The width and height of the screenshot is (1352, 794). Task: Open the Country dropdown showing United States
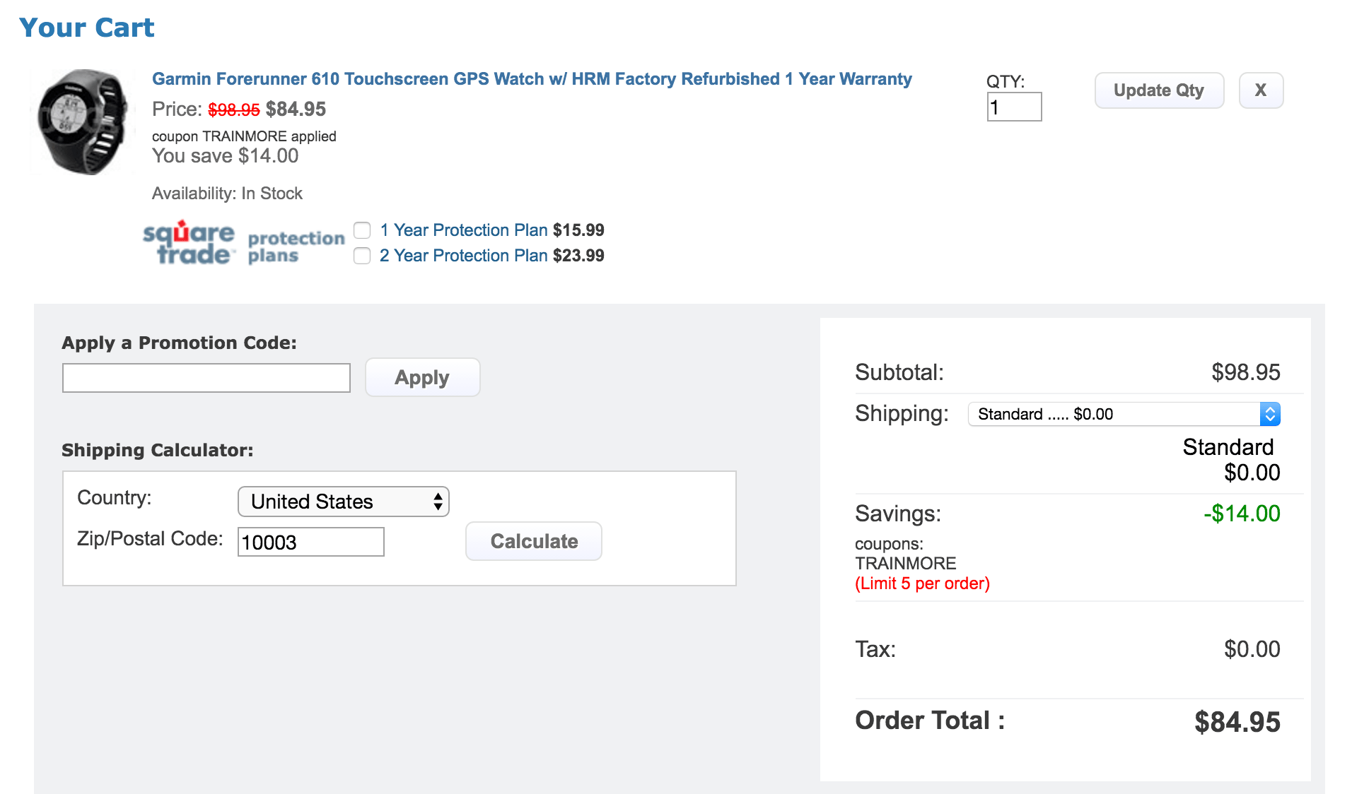point(343,502)
